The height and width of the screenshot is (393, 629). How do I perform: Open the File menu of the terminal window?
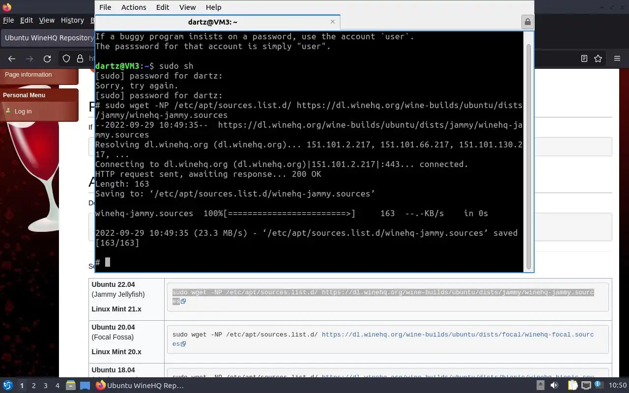coord(105,7)
